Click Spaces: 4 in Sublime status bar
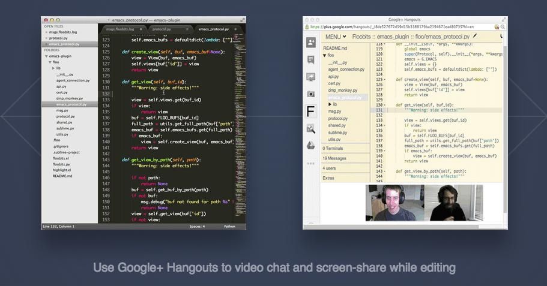 click(x=197, y=227)
